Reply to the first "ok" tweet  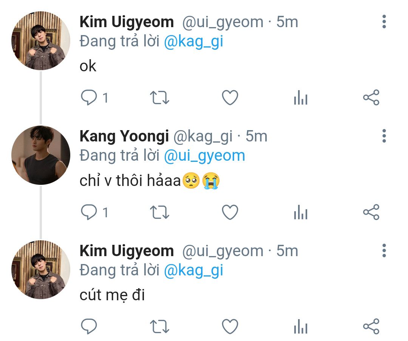[x=89, y=98]
